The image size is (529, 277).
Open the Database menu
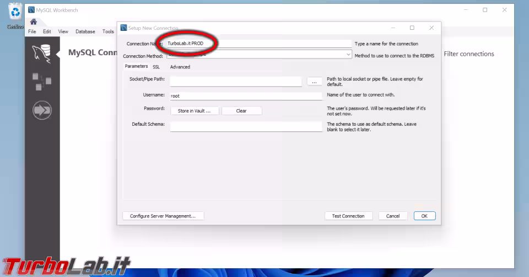(85, 31)
